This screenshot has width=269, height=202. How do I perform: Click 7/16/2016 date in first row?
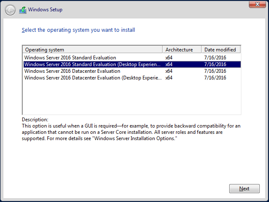[215, 58]
